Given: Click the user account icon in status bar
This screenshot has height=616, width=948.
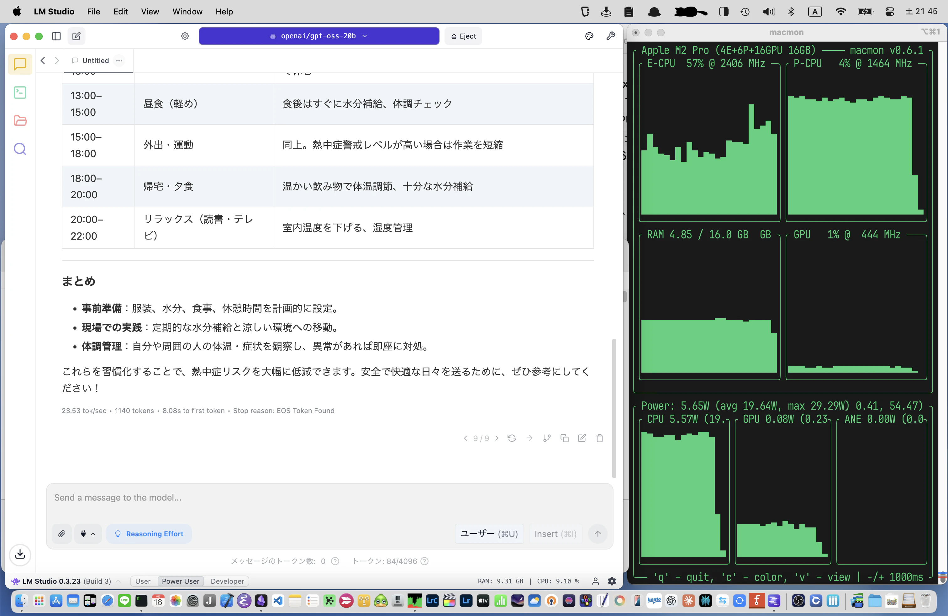Looking at the screenshot, I should 596,581.
